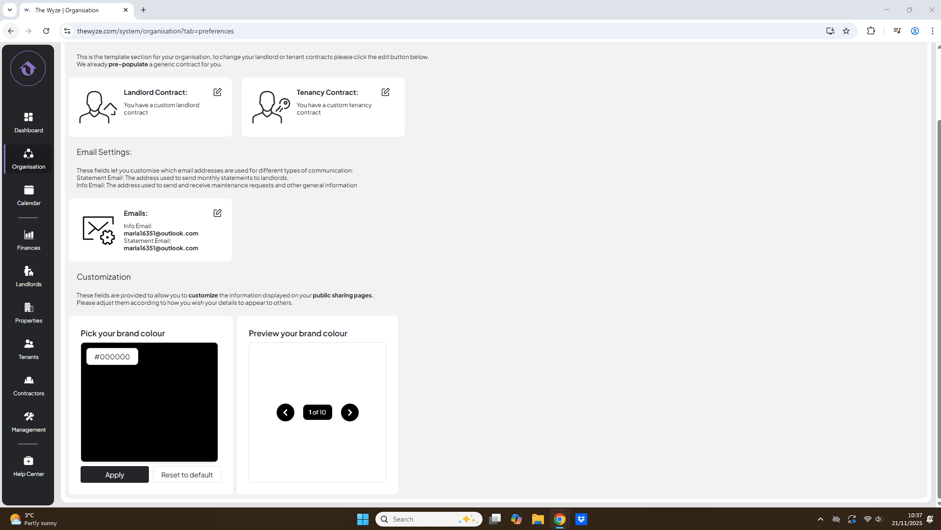Viewport: 941px width, 530px height.
Task: Open the Contractors section
Action: [28, 385]
